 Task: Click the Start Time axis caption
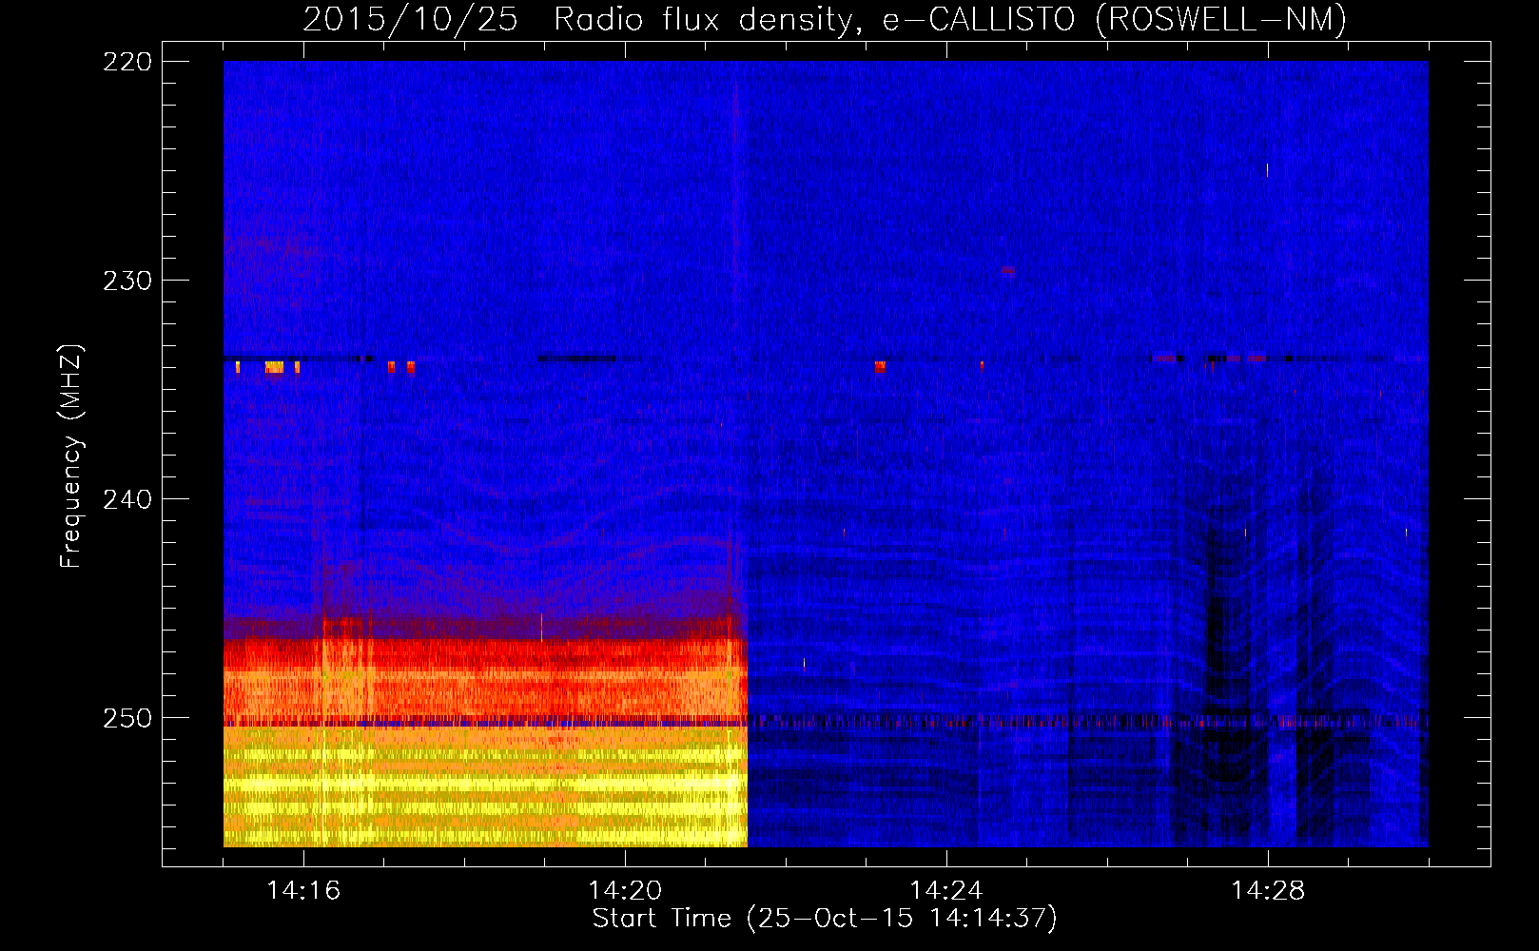825,919
